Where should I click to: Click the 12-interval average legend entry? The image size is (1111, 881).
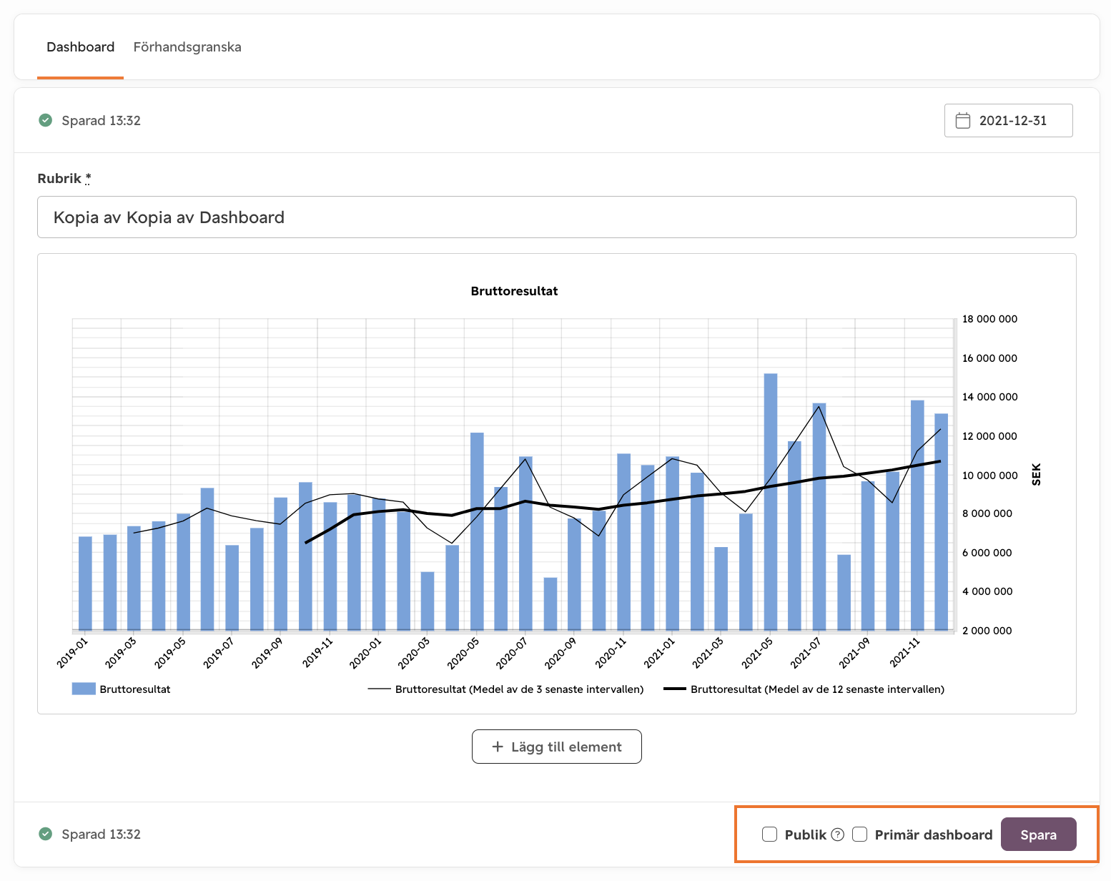(804, 689)
